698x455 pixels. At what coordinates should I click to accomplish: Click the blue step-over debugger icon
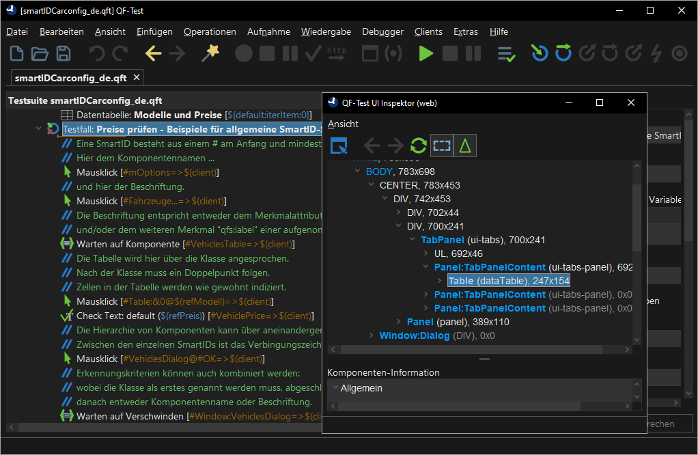coord(563,53)
